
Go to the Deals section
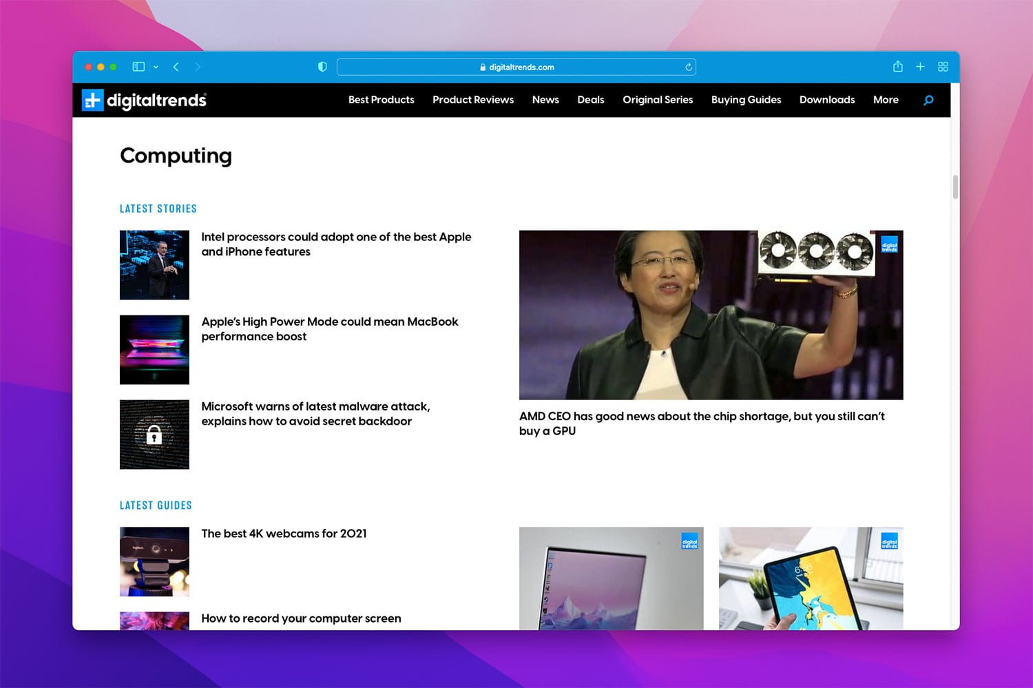point(590,100)
